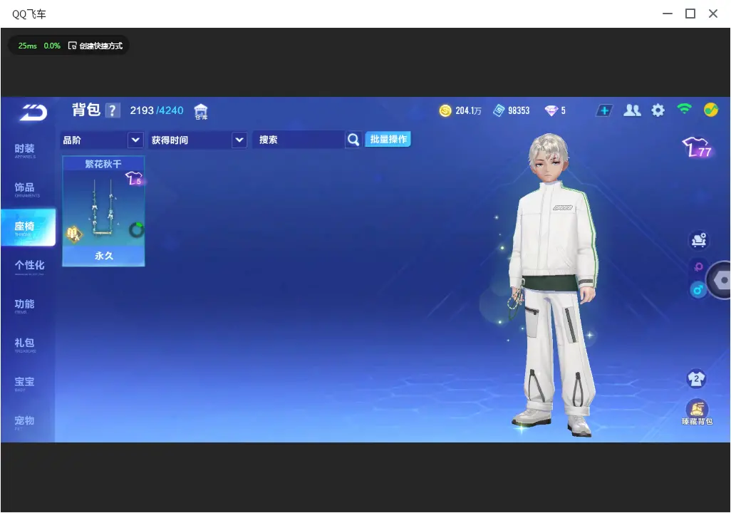Open the friends list icon

pos(632,110)
